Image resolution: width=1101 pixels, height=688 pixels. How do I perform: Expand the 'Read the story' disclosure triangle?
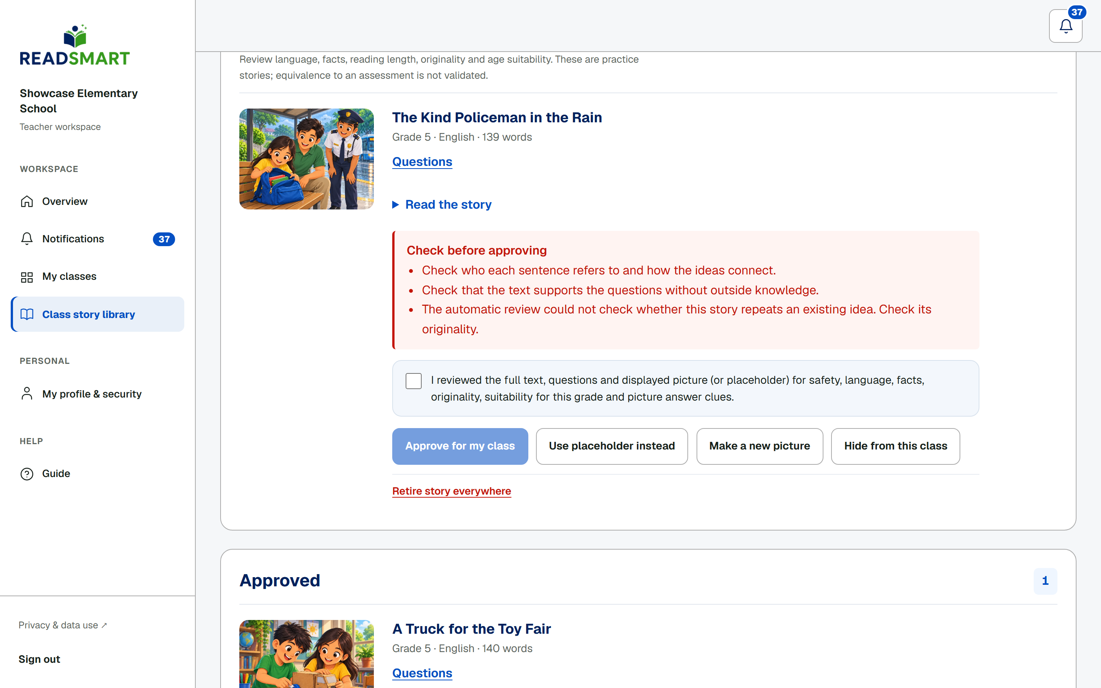[395, 205]
